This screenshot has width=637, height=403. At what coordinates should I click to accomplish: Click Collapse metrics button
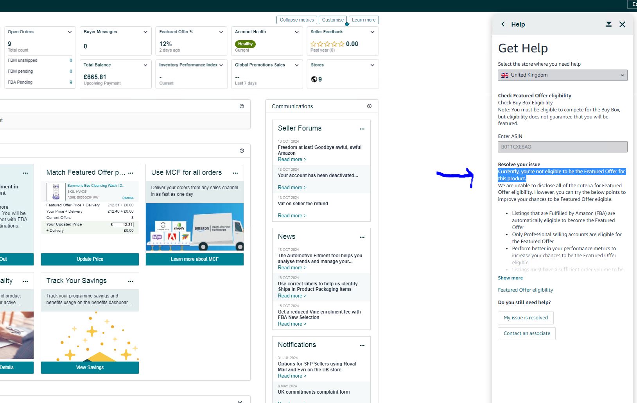point(297,20)
